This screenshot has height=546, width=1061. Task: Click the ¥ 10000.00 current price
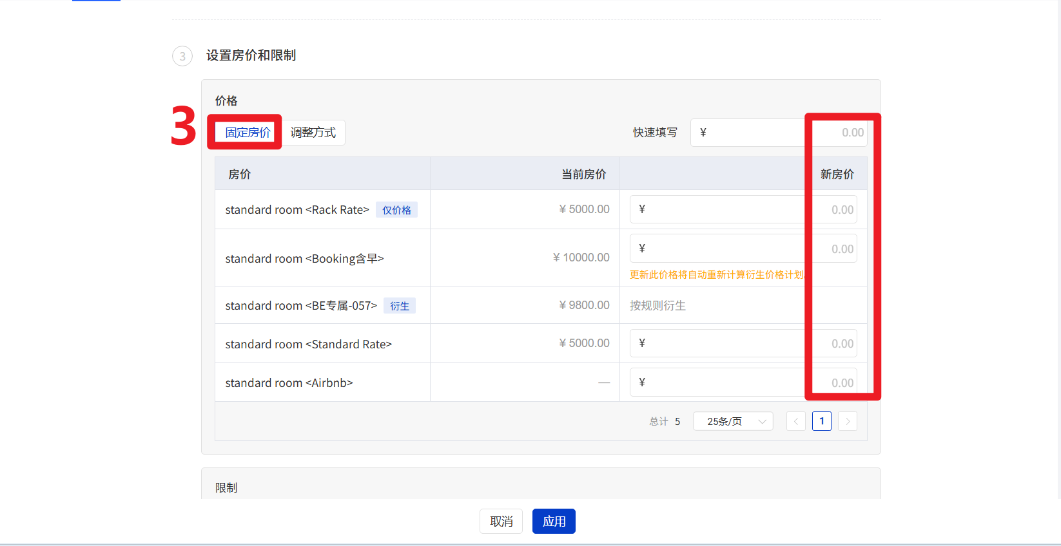[581, 258]
